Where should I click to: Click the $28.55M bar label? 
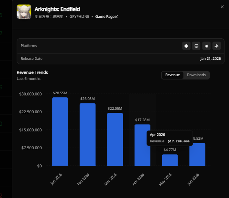click(60, 93)
